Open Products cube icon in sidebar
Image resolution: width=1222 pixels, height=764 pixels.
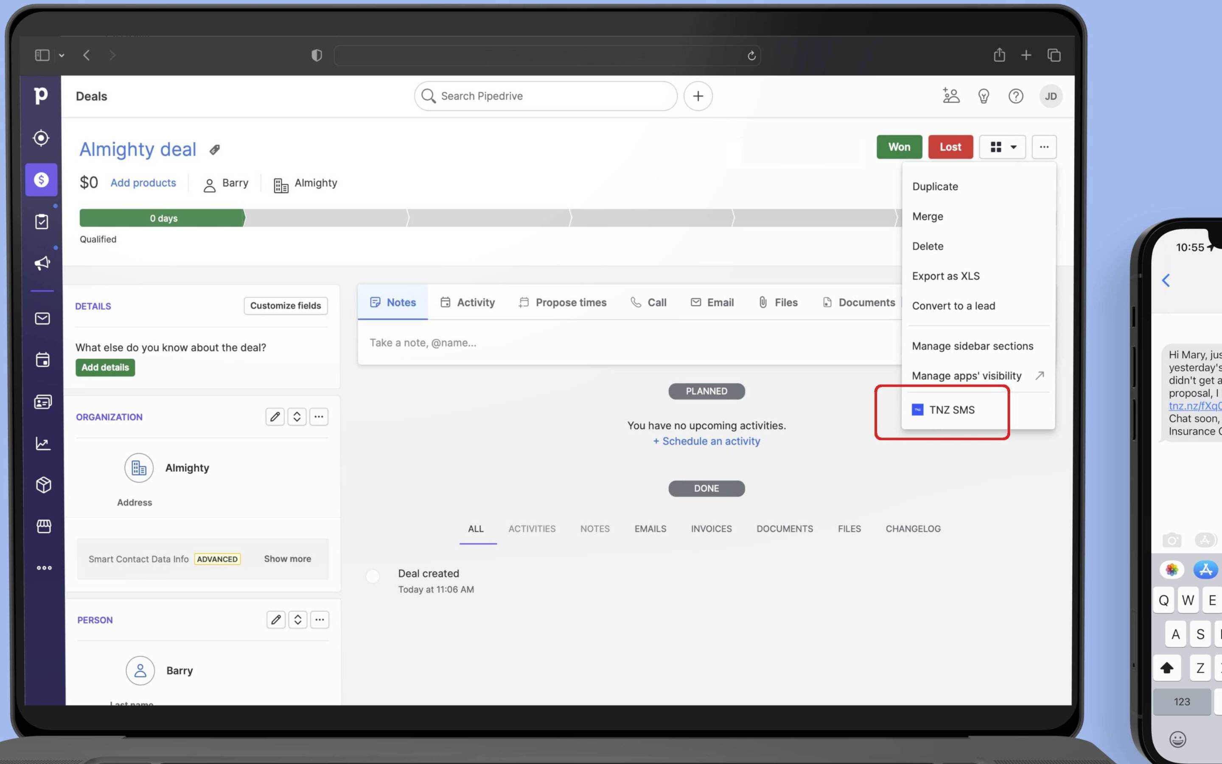pos(43,485)
